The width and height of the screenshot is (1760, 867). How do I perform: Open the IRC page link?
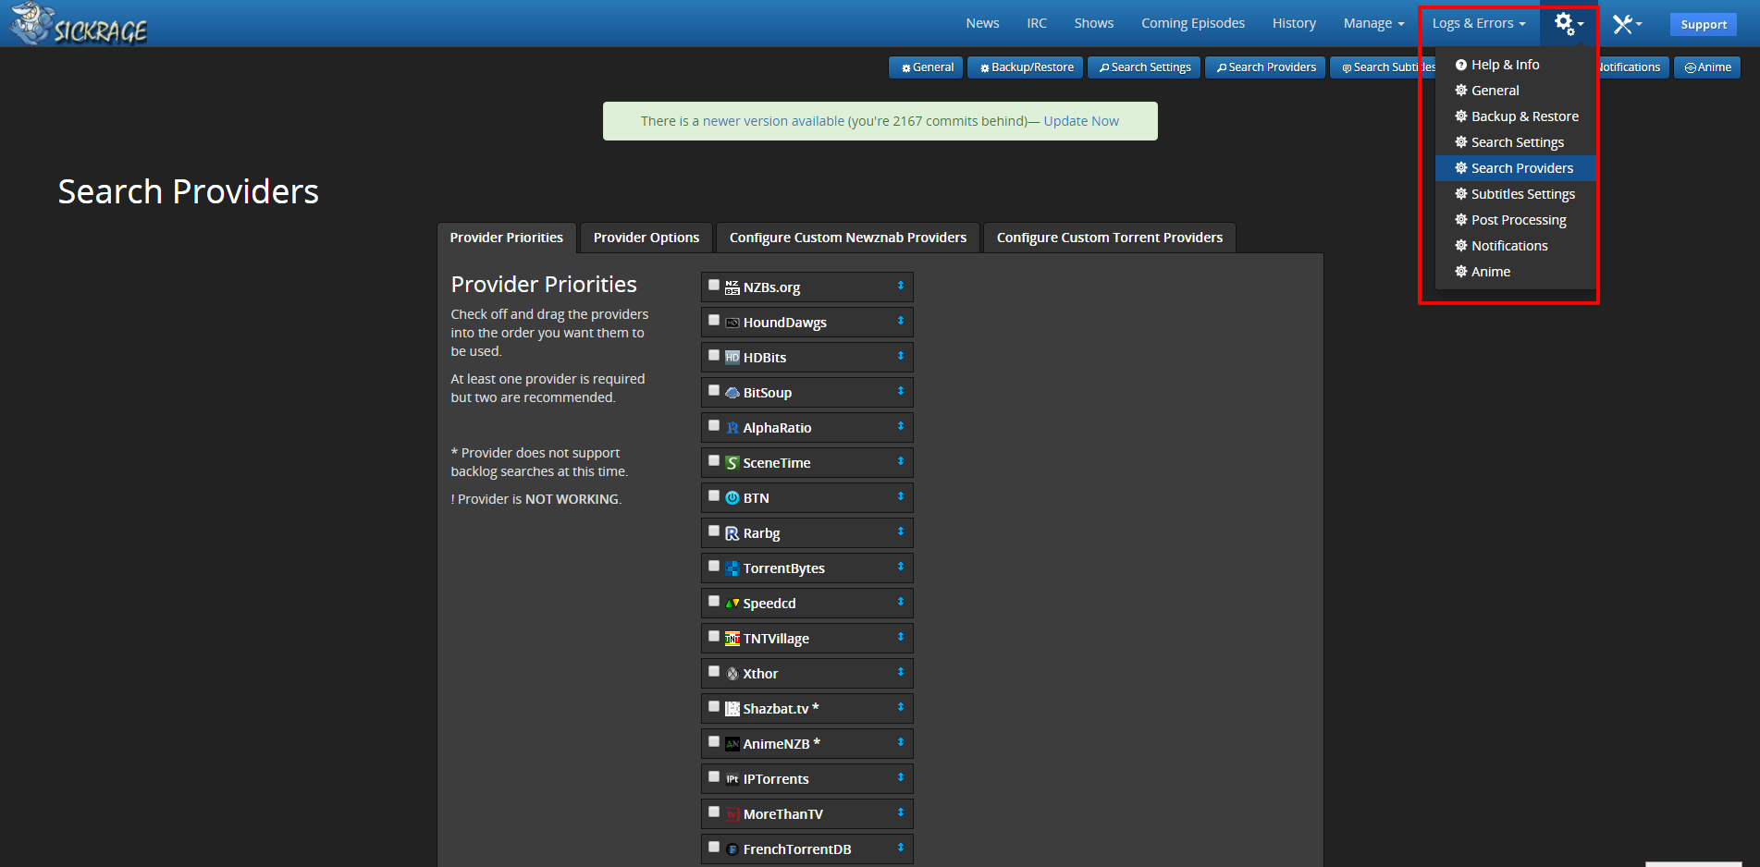[1037, 23]
